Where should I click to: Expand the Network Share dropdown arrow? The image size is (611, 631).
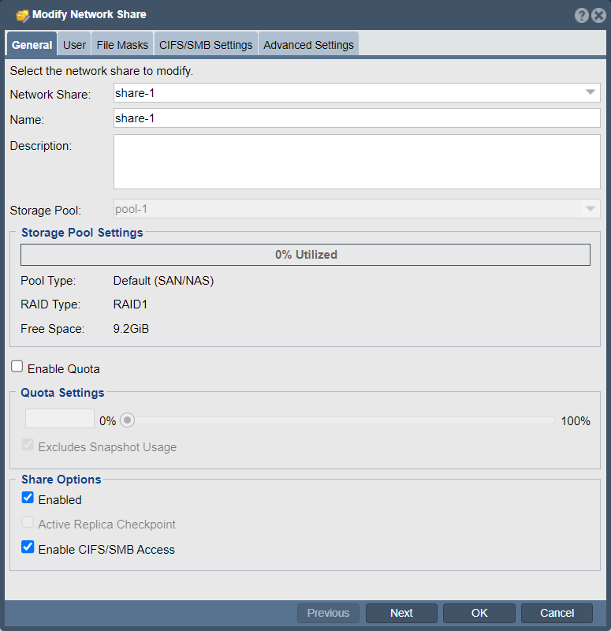[590, 92]
